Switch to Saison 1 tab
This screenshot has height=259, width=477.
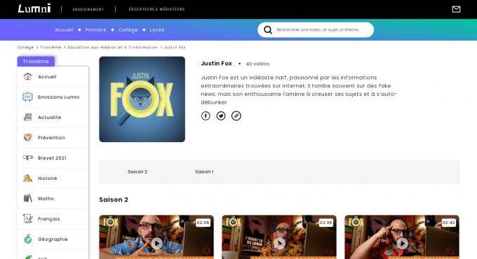204,171
